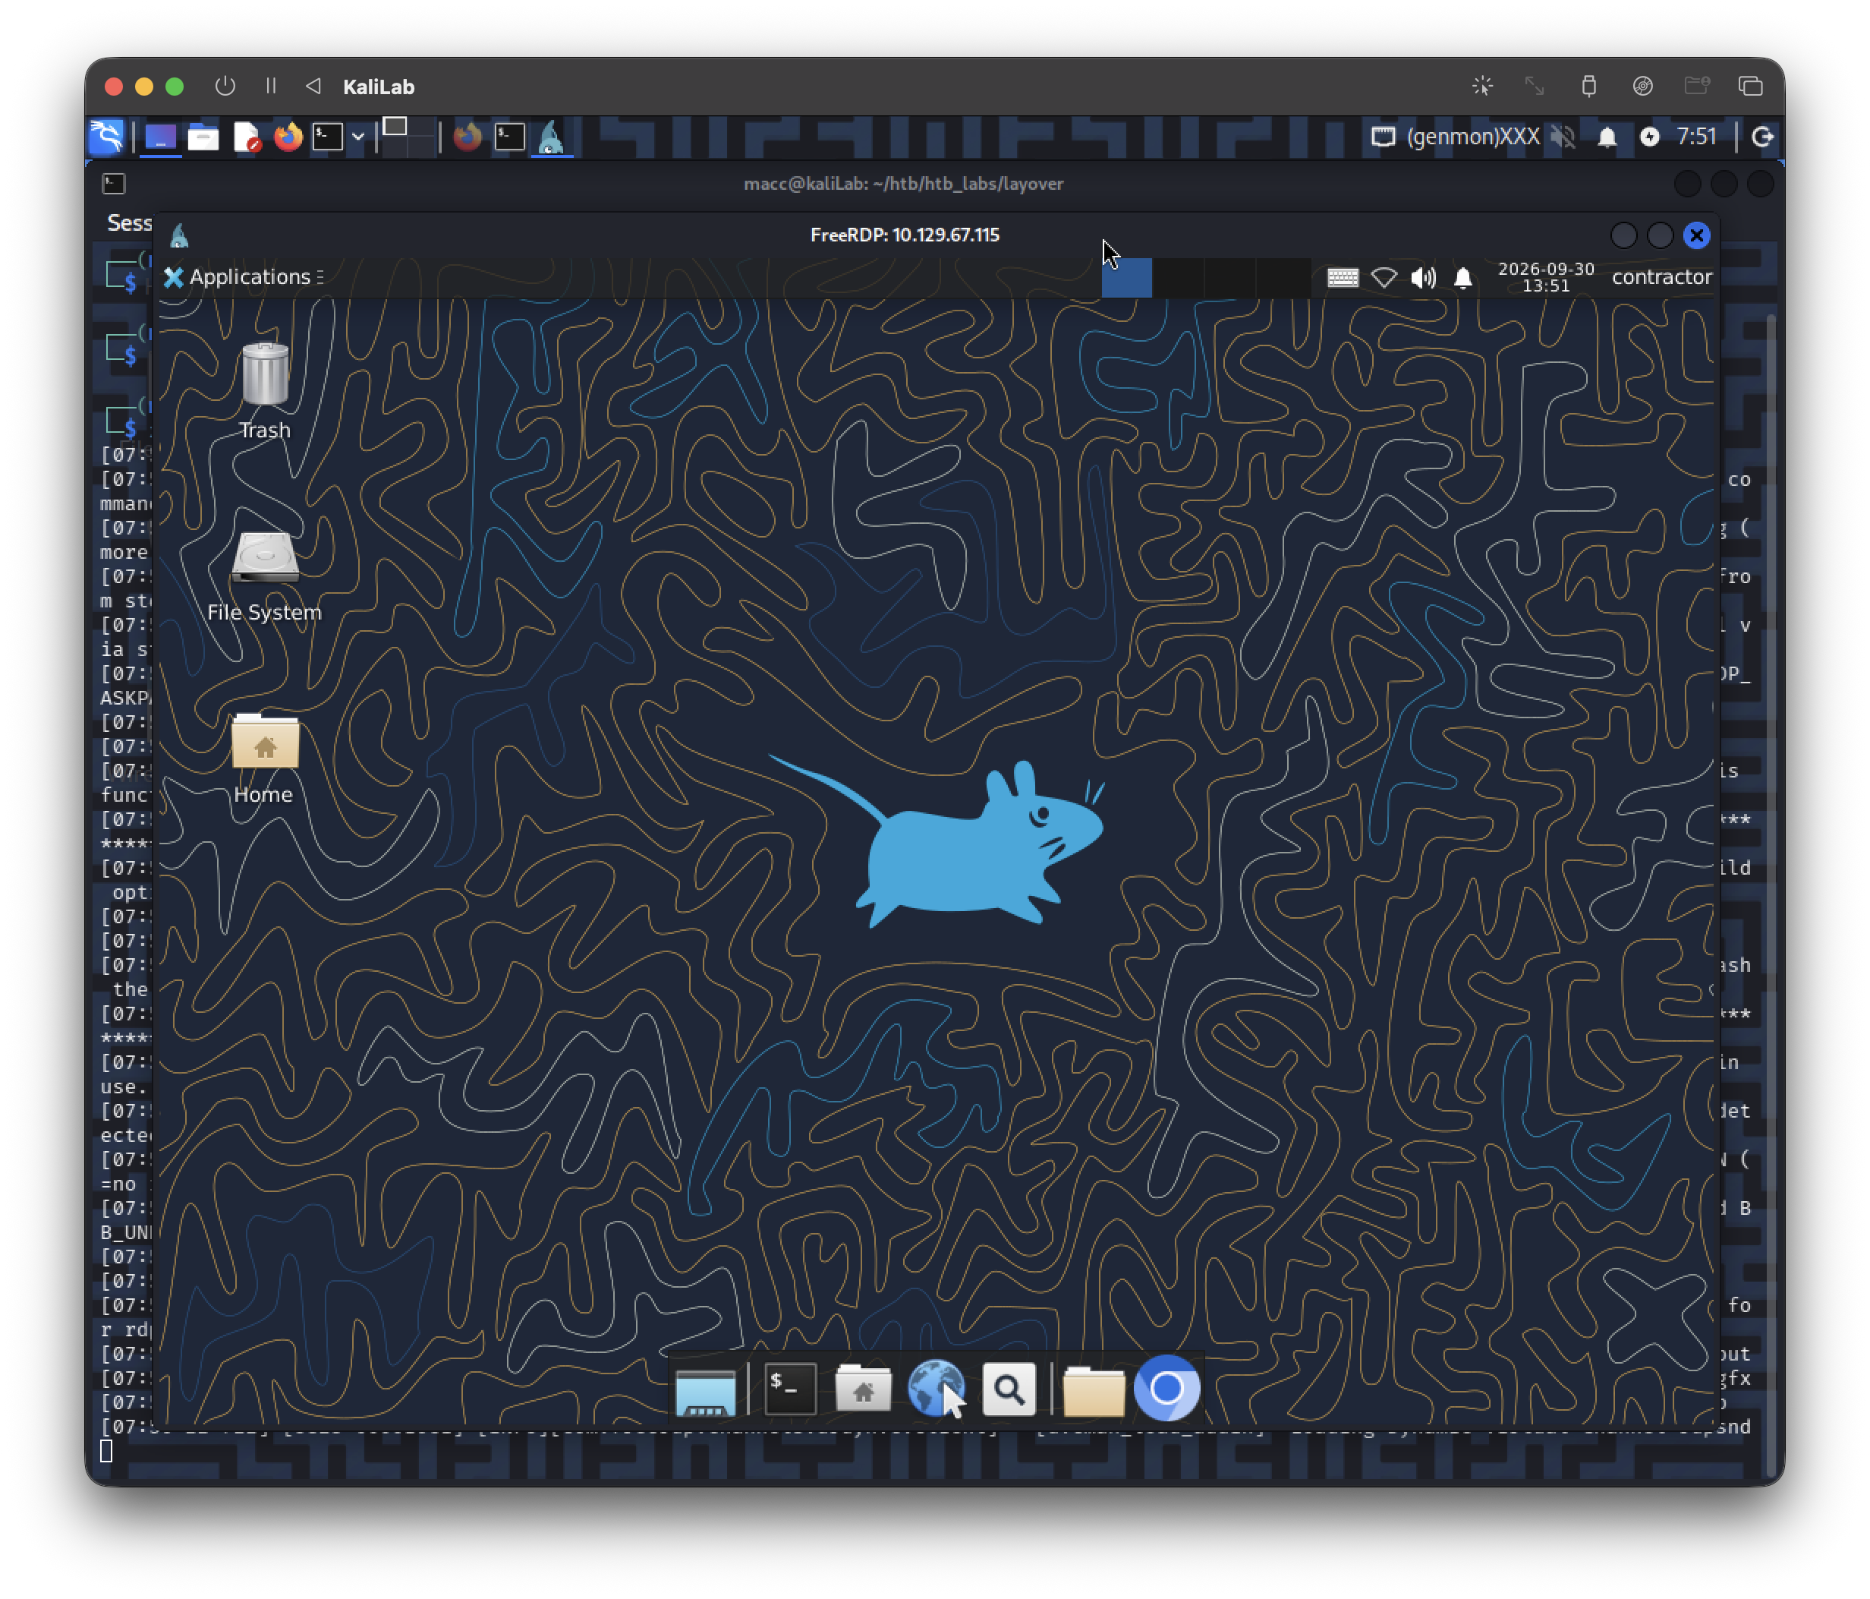
Task: Open the file manager launcher in Kali panel
Action: [x=203, y=137]
